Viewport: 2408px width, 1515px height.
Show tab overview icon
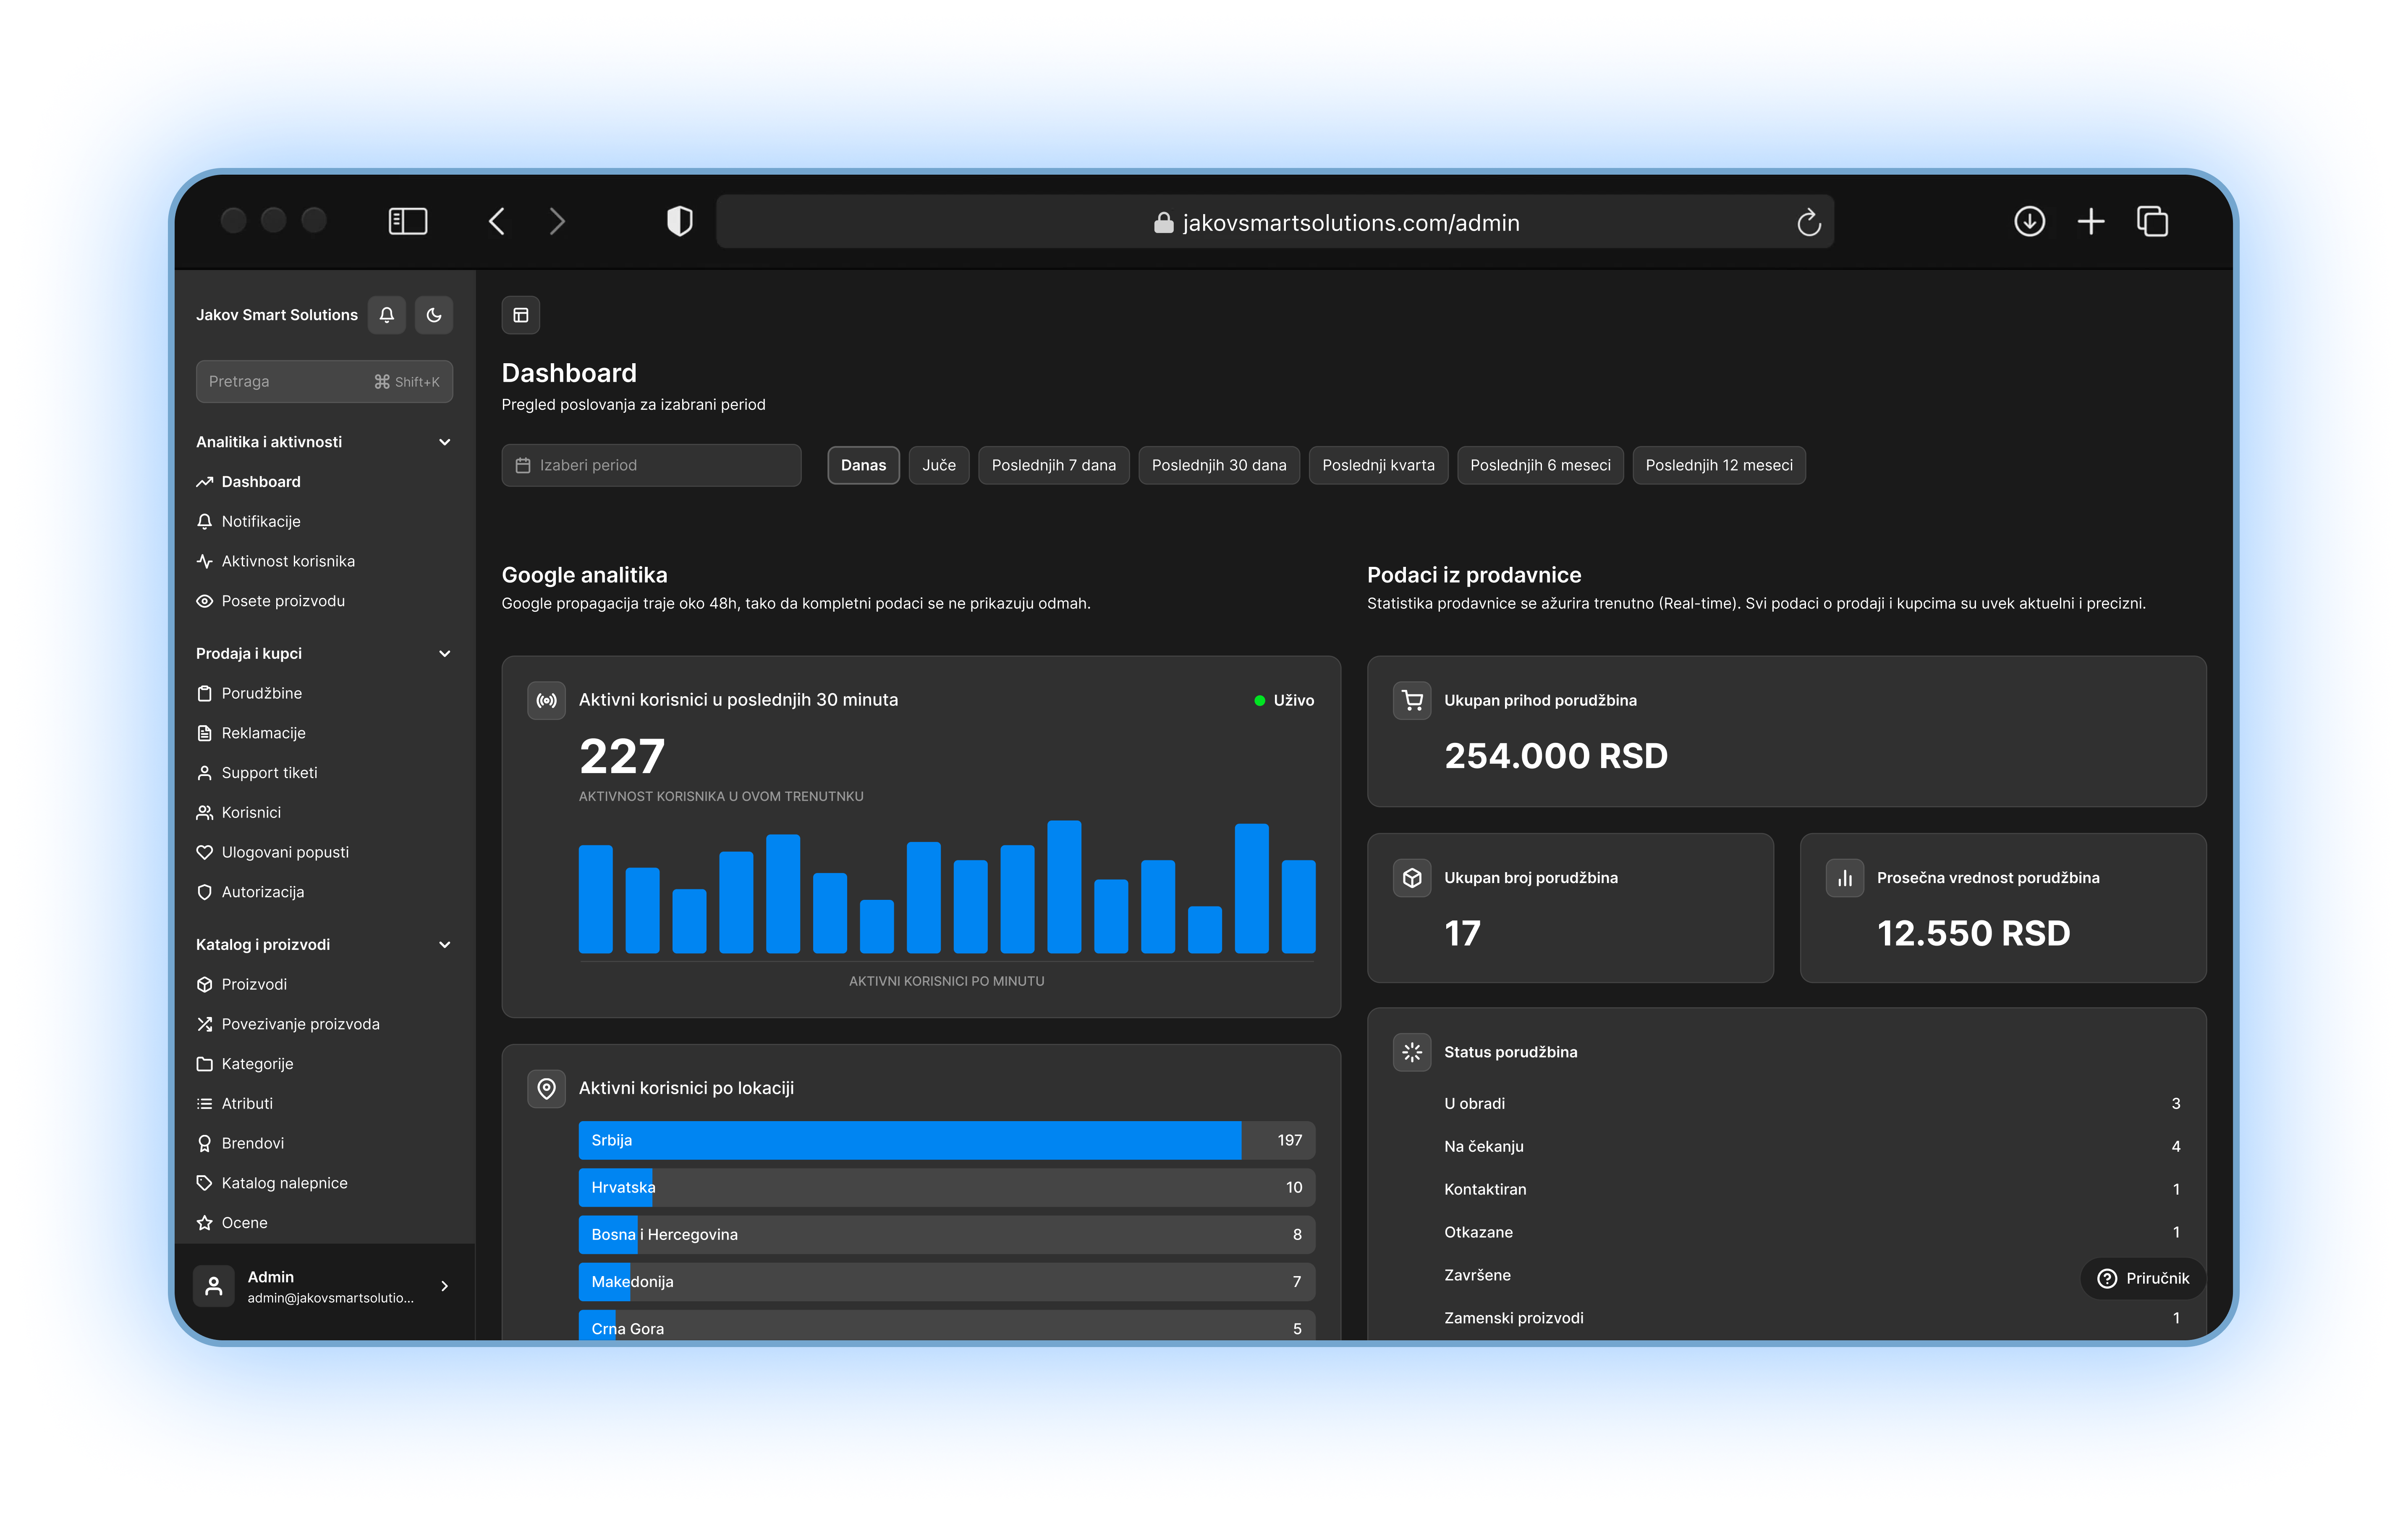pos(2152,221)
